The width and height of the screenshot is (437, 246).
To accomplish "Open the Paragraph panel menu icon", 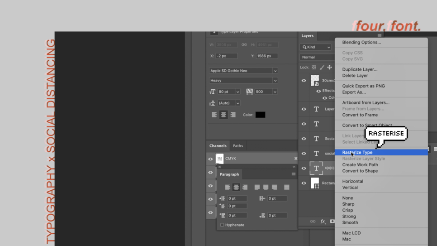I will click(x=294, y=174).
